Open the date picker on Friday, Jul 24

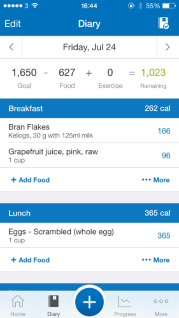click(89, 47)
